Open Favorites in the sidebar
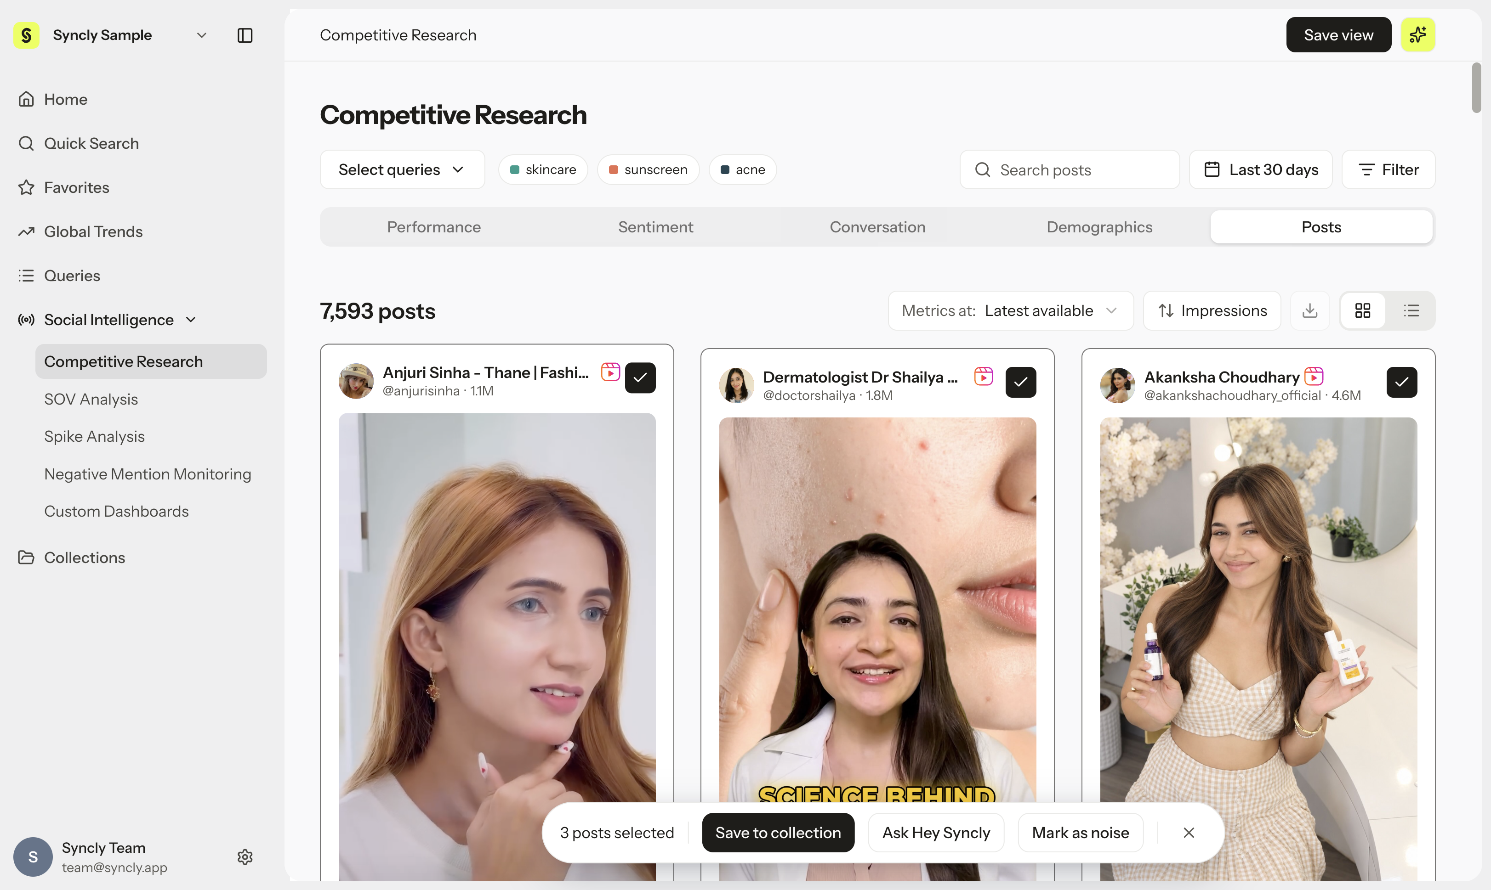Image resolution: width=1491 pixels, height=890 pixels. [63, 188]
